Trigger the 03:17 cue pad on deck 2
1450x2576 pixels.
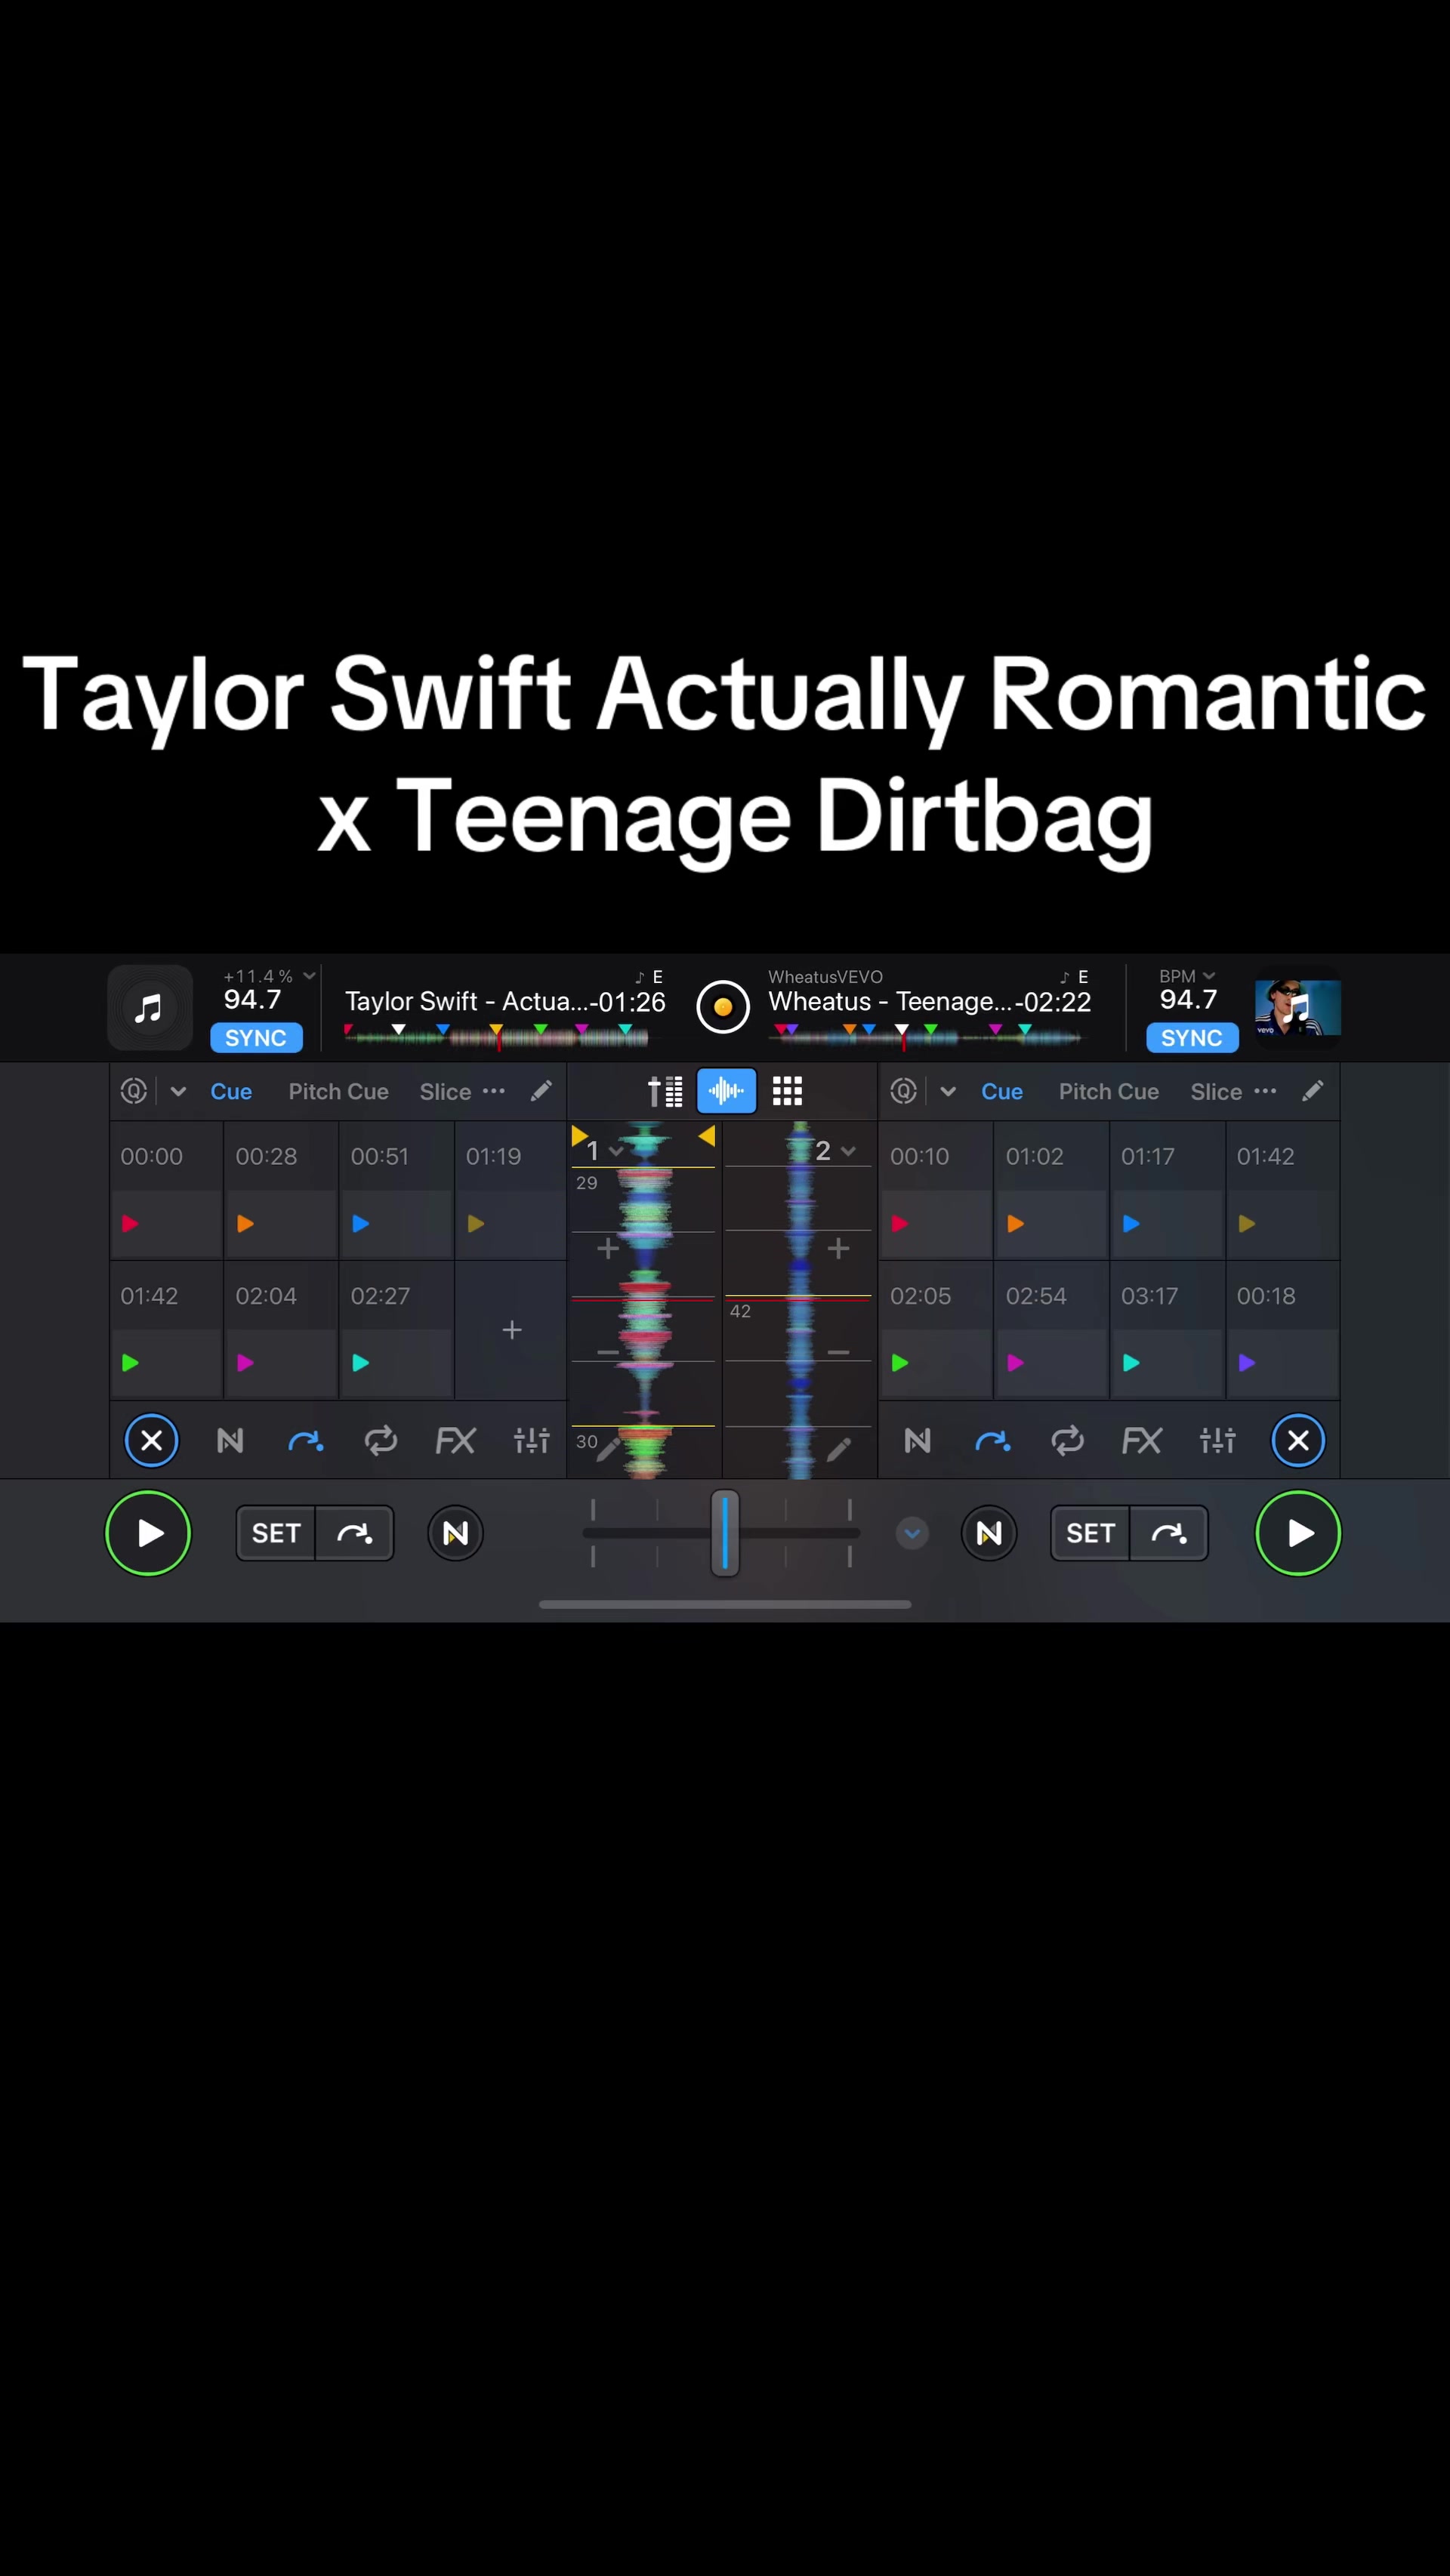(x=1167, y=1330)
